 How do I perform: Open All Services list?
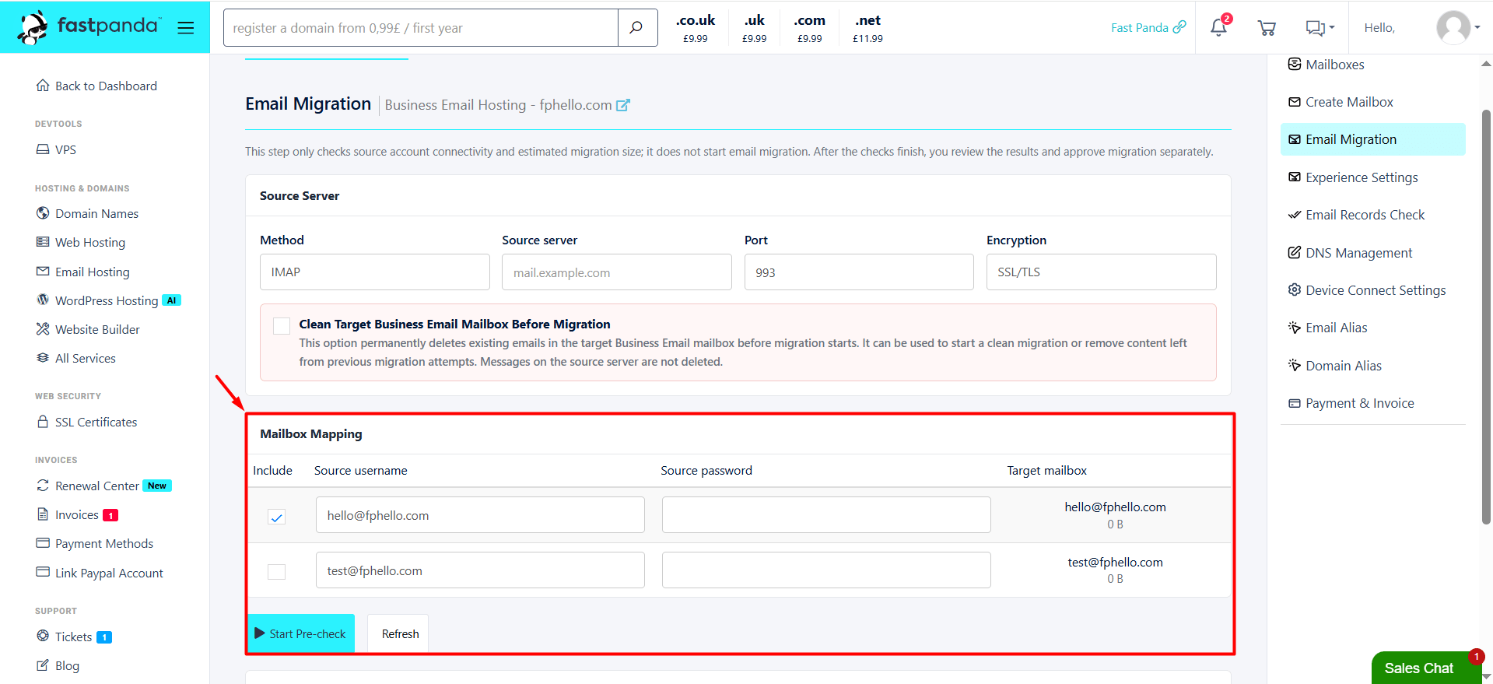click(x=76, y=358)
